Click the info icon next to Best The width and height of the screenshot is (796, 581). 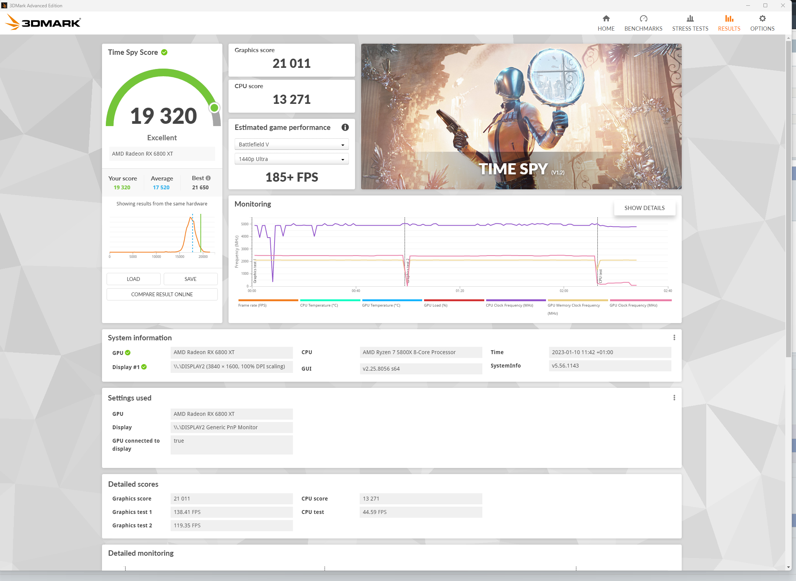[208, 178]
